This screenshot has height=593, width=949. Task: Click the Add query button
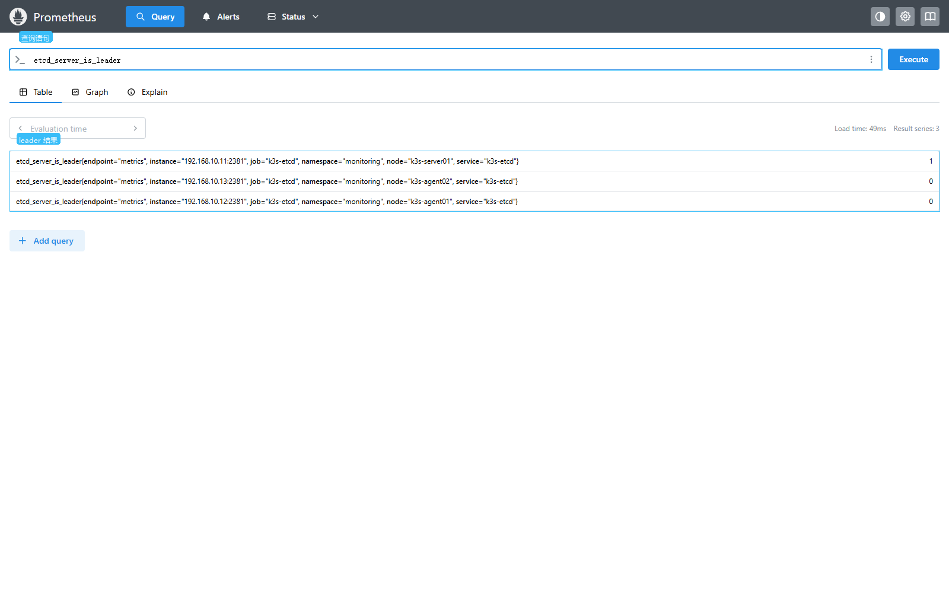[x=47, y=241]
